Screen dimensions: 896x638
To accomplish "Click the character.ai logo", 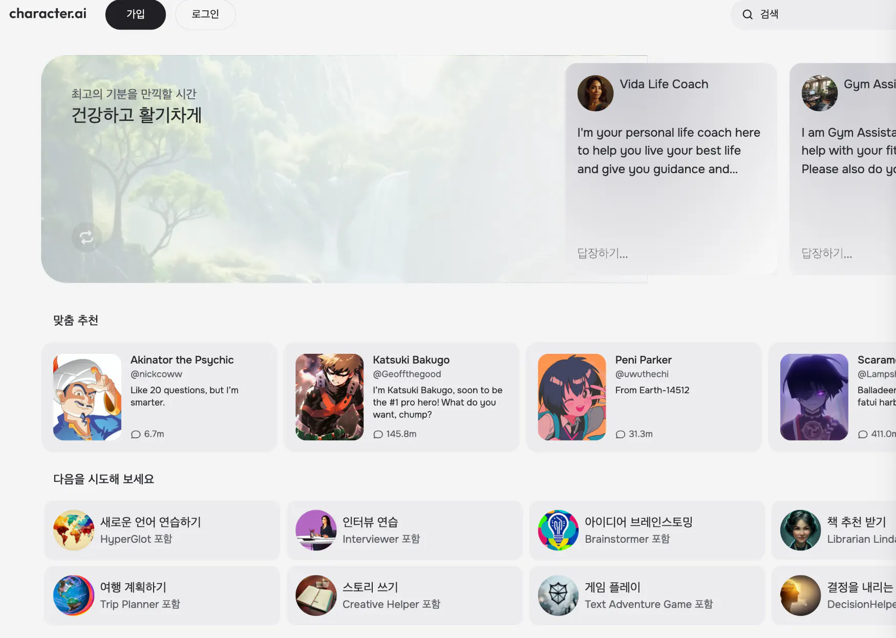I will [x=47, y=14].
